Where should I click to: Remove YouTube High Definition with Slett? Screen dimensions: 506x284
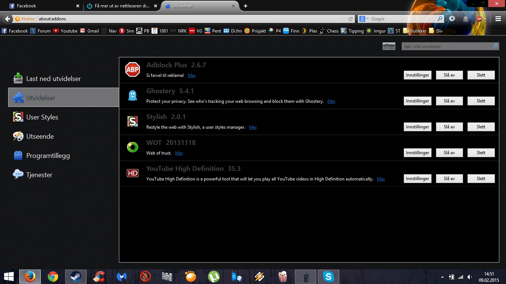coord(481,179)
